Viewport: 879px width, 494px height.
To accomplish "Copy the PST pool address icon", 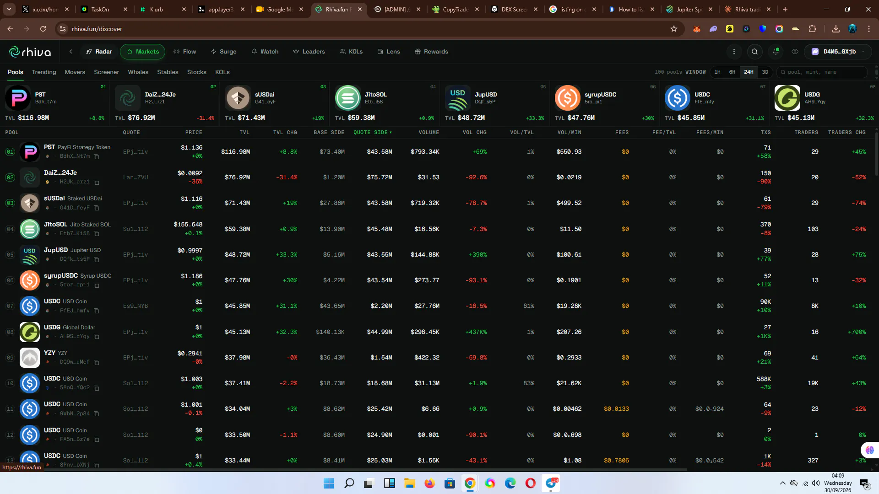I will click(97, 156).
